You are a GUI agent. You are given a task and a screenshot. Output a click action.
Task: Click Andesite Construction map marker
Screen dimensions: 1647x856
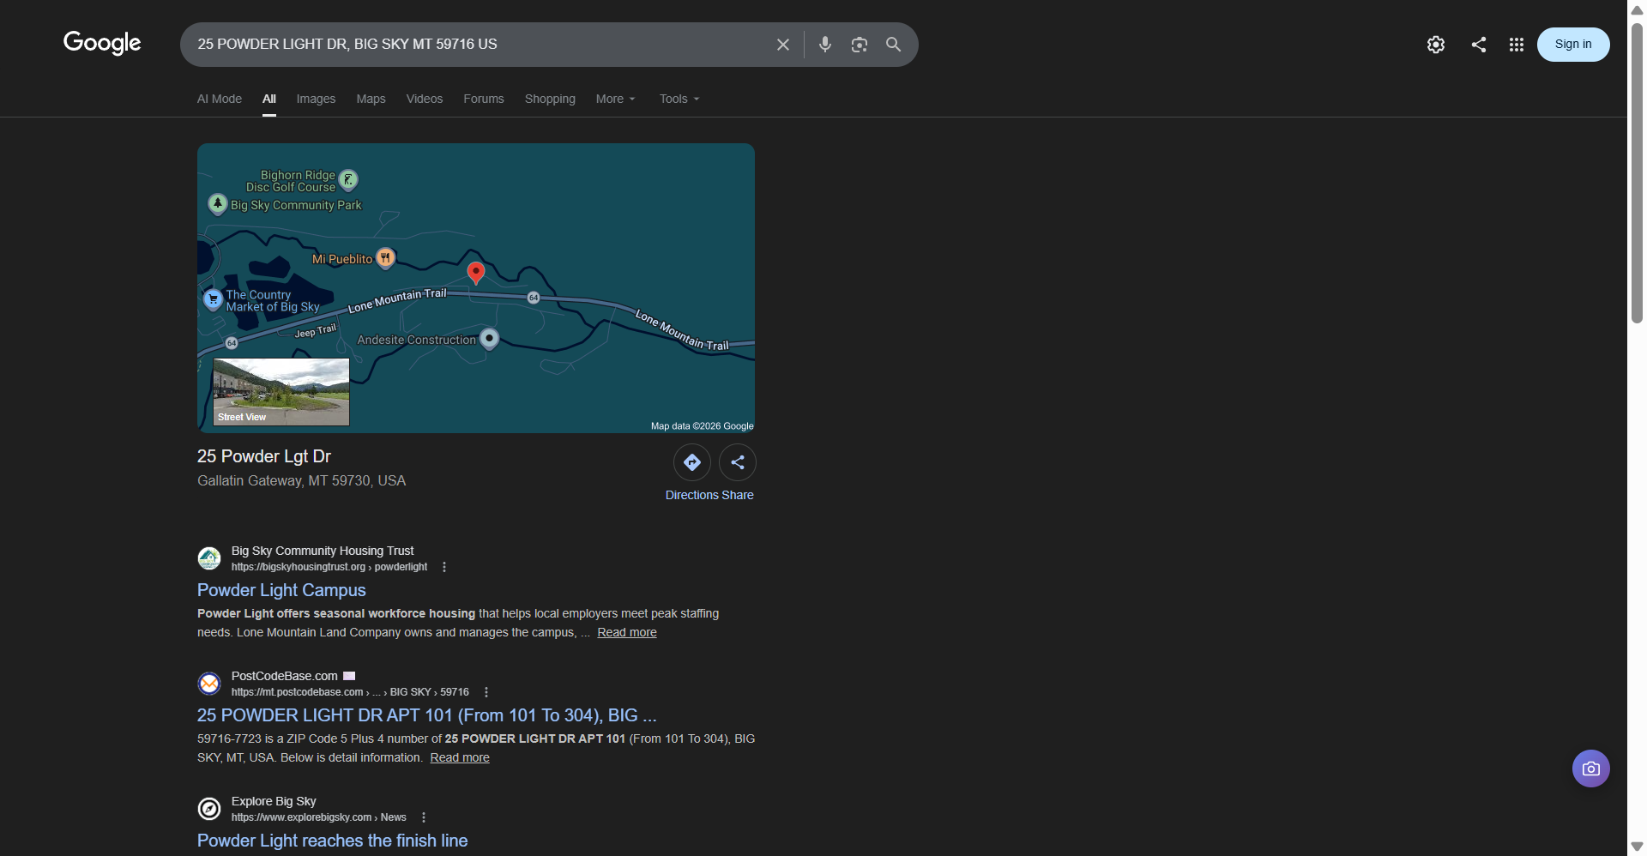[489, 340]
